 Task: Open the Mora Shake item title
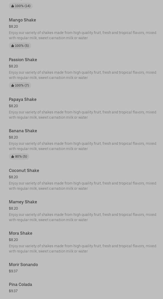(x=21, y=233)
